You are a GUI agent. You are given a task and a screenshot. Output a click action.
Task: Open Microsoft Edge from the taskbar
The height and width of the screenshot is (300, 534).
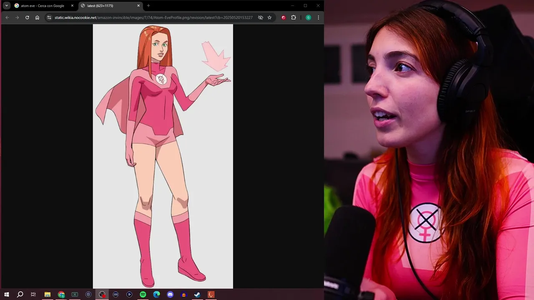coord(156,295)
